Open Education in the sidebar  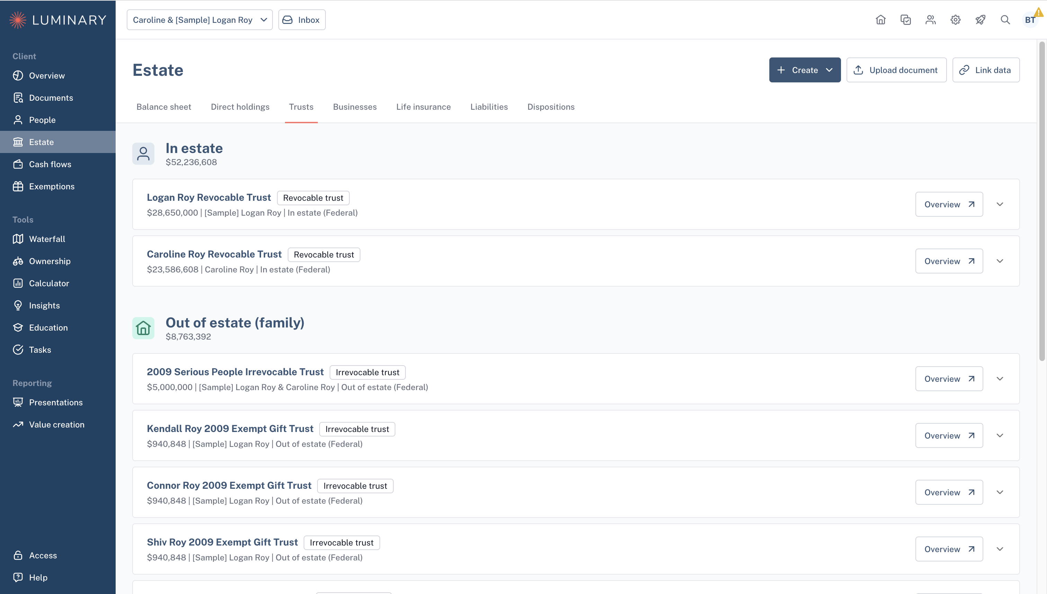58,327
